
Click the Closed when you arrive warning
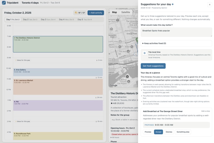coord(125,134)
